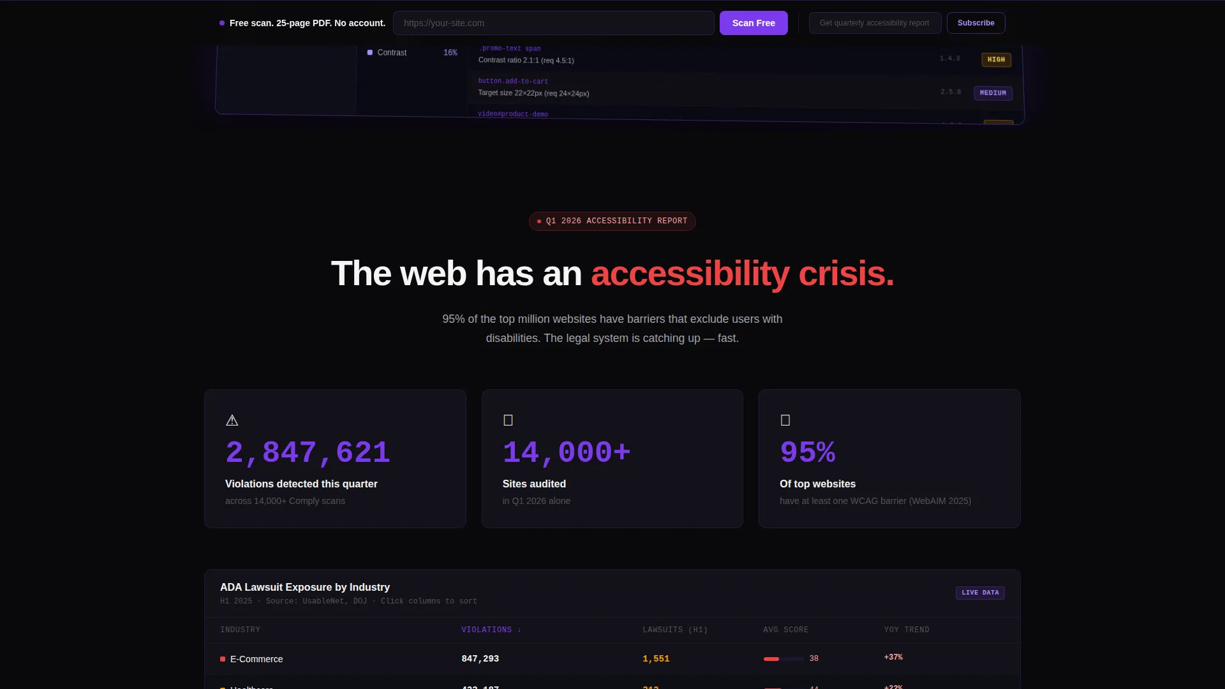This screenshot has height=689, width=1225.
Task: Click the warning triangle icon on violations card
Action: [x=232, y=420]
